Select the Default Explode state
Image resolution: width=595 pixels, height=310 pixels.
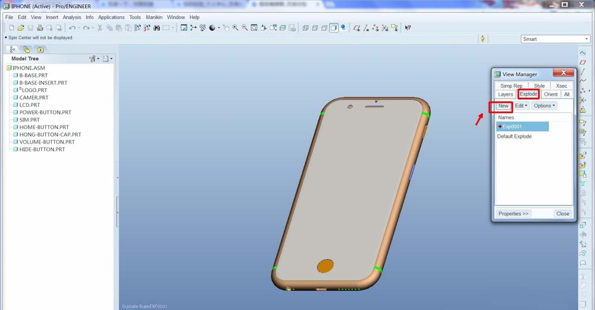tap(514, 137)
